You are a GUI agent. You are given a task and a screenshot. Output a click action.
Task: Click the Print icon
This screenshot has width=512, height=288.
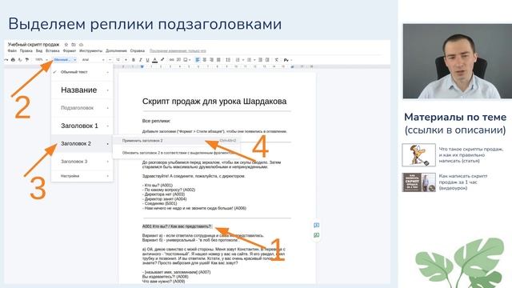[x=13, y=60]
